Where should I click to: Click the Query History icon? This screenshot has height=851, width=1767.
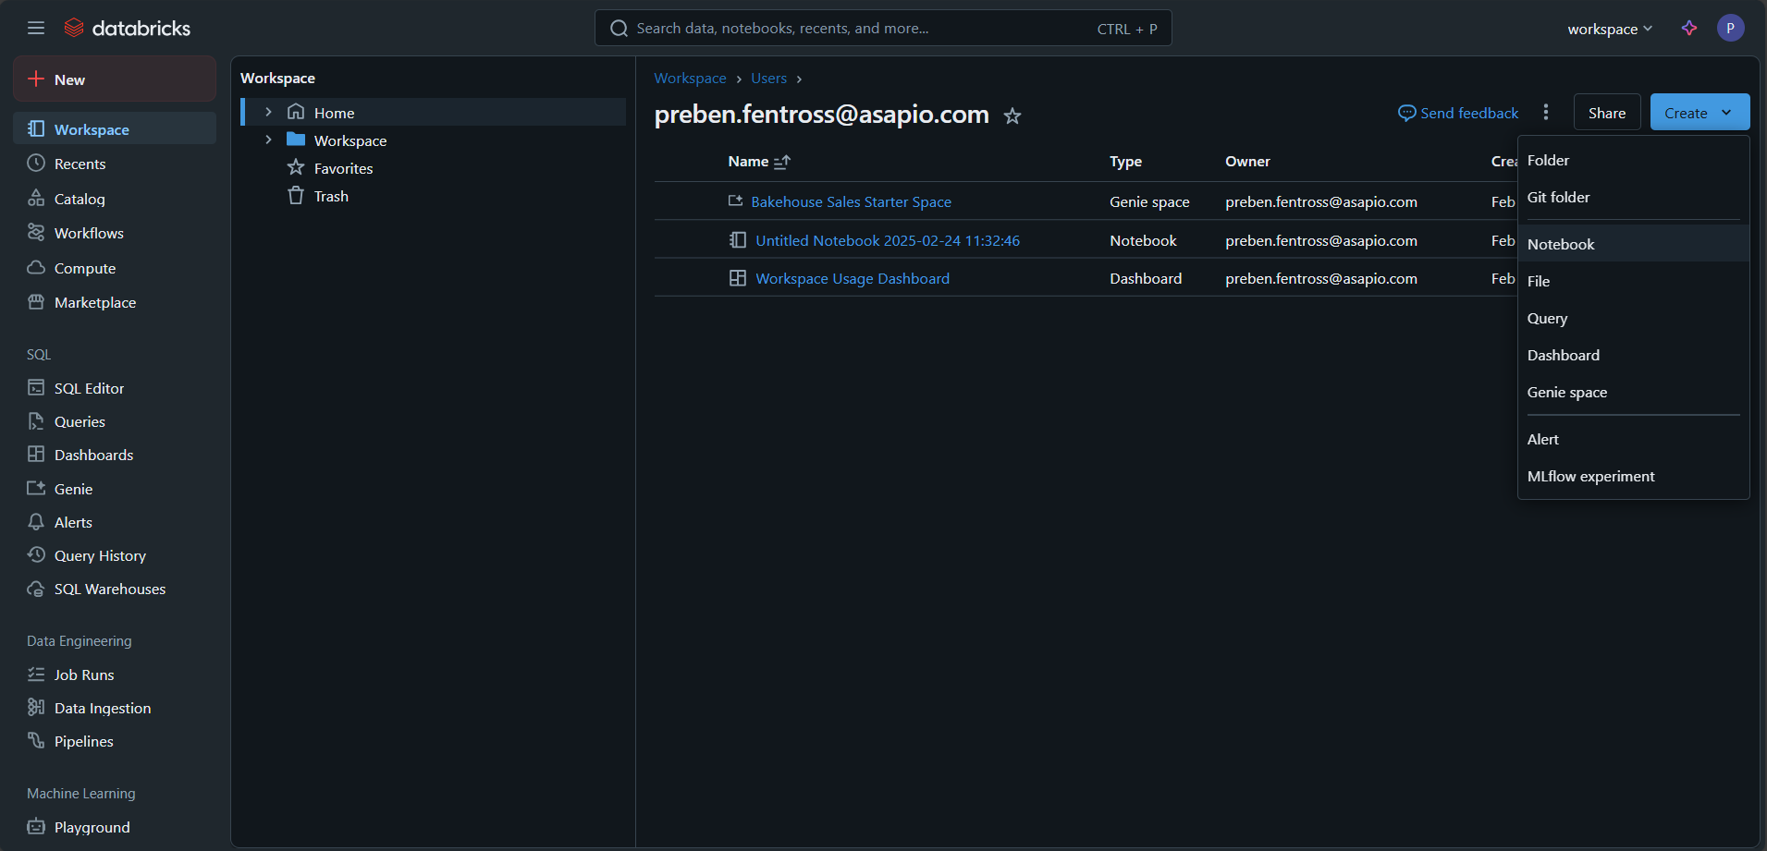(36, 554)
